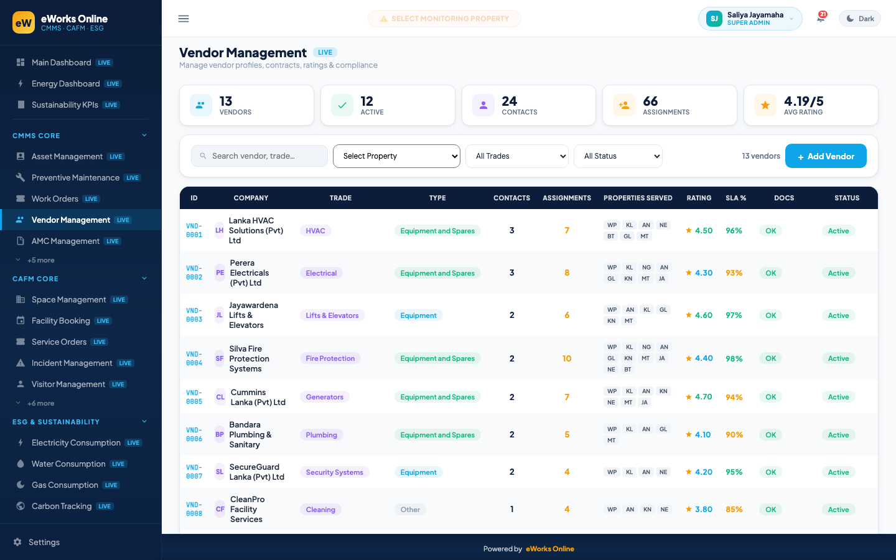This screenshot has width=896, height=560.
Task: Click the Gas Consumption flame icon
Action: click(x=21, y=485)
